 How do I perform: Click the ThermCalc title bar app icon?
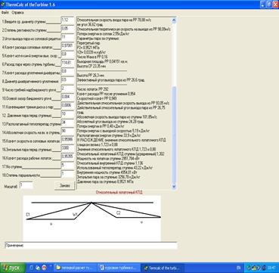[x=3, y=5]
